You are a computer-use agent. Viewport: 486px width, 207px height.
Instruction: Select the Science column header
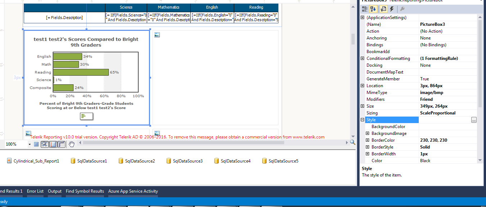pyautogui.click(x=126, y=7)
